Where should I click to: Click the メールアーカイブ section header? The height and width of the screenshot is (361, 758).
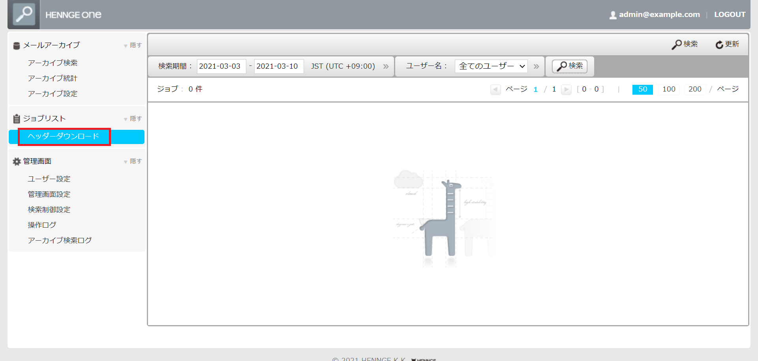pyautogui.click(x=51, y=45)
